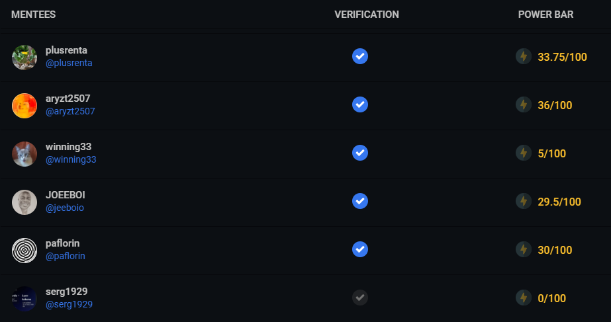This screenshot has width=611, height=322.
Task: Click the MENTEES column header
Action: 34,15
